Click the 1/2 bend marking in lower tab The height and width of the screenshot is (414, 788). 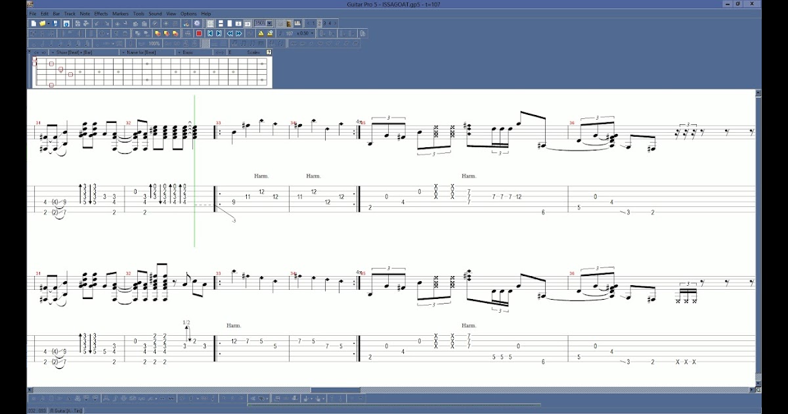pos(186,322)
